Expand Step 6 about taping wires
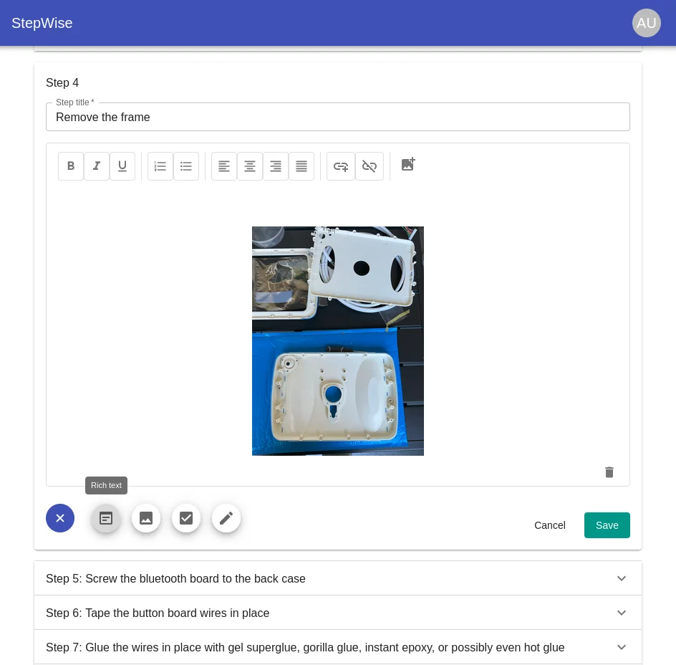This screenshot has width=676, height=665. click(338, 613)
